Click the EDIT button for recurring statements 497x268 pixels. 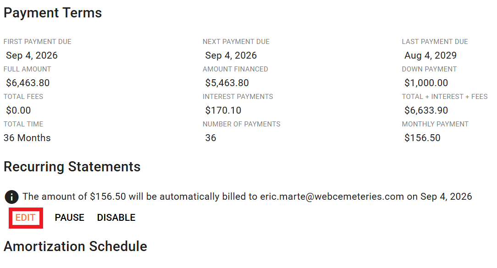click(25, 218)
